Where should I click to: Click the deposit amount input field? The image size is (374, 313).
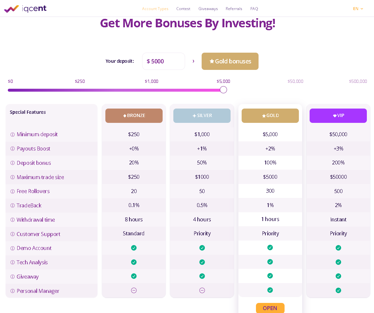coord(164,61)
